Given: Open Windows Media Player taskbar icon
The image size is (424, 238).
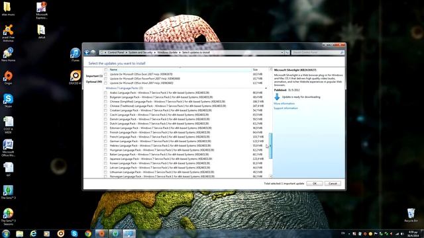Looking at the screenshot, I should 47,233.
